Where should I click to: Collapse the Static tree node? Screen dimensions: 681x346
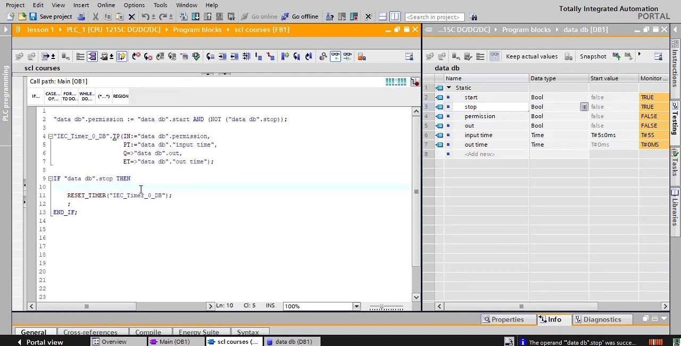449,88
